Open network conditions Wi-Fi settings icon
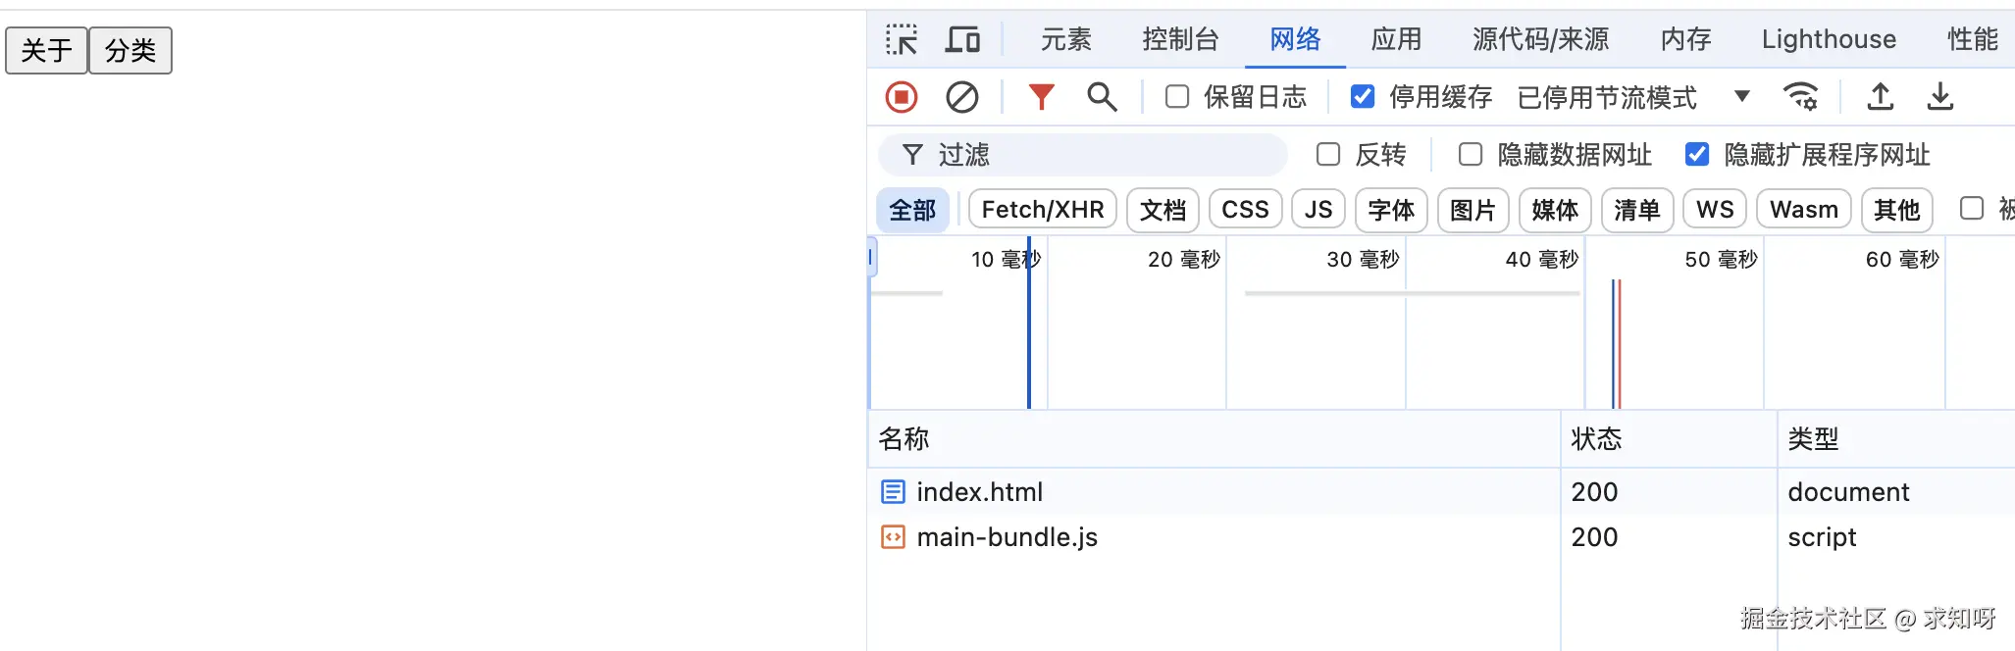Viewport: 2015px width, 651px height. (x=1800, y=97)
